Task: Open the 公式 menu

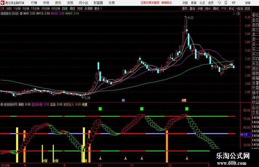Action: 202,3
